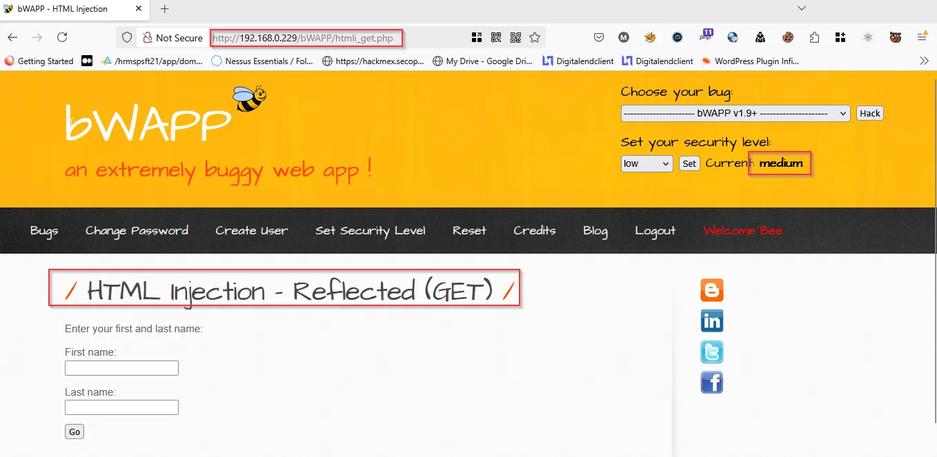
Task: Bookmark this page using the star icon
Action: (x=535, y=37)
